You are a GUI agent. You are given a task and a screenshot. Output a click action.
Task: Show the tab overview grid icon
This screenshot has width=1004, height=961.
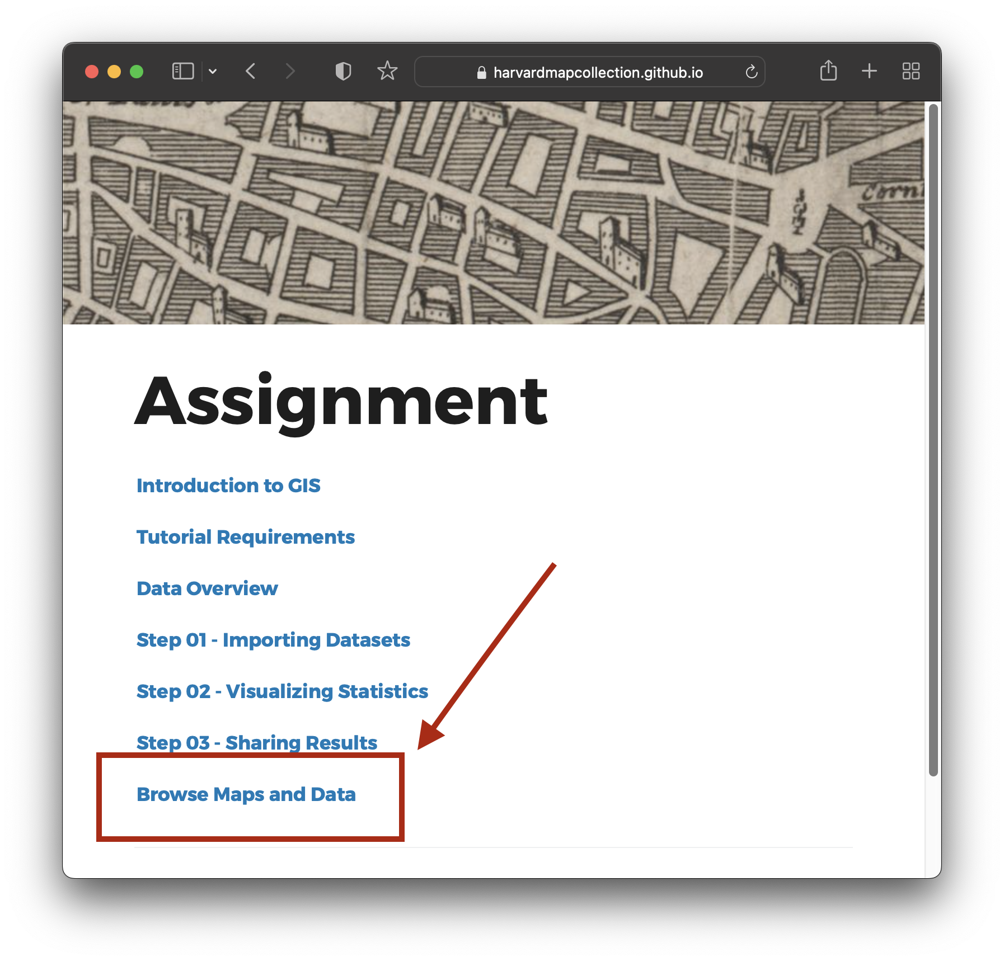(911, 71)
